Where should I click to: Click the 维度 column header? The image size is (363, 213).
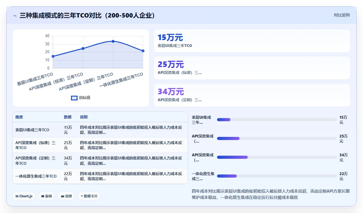tap(19, 117)
